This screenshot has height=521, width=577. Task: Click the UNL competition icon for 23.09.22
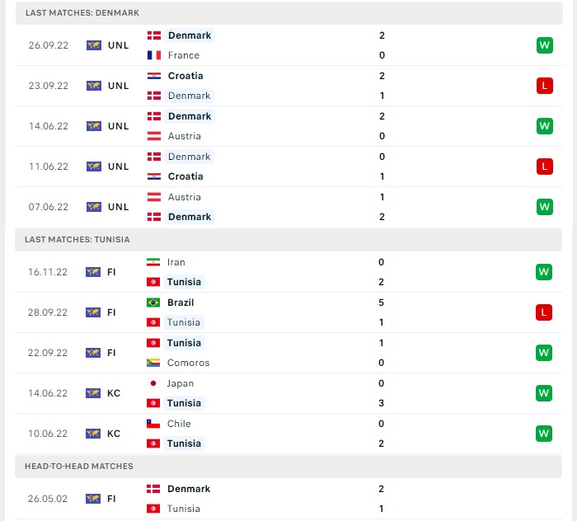94,86
